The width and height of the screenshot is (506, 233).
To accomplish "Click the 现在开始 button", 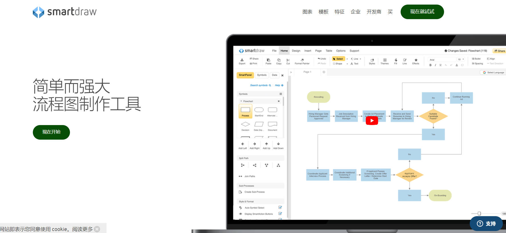I will [51, 132].
